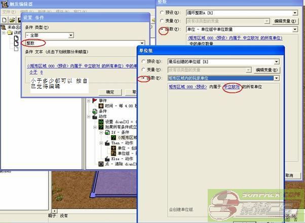Click the red flag Events (事件) icon
The height and width of the screenshot is (223, 305).
click(x=94, y=100)
